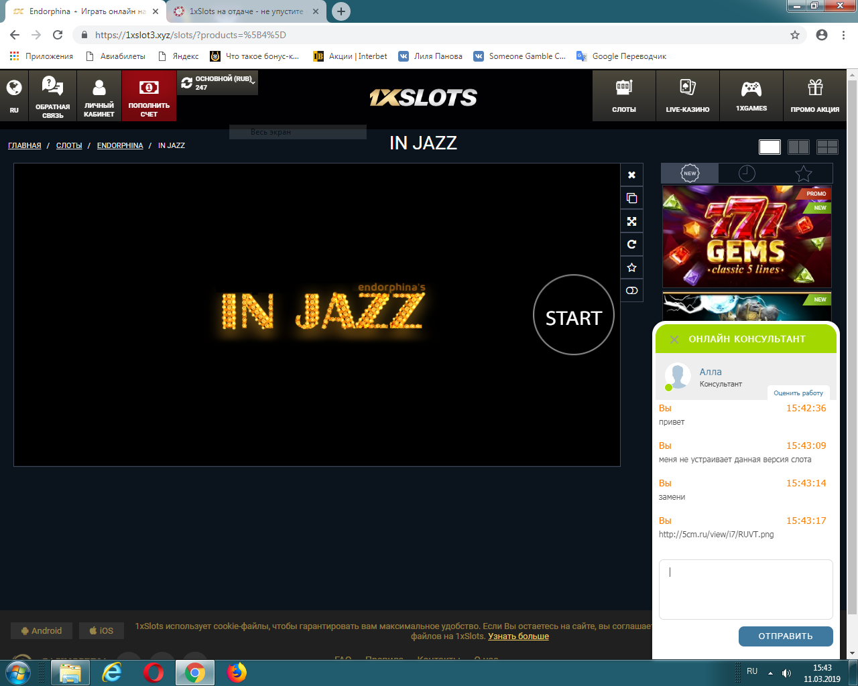
Task: Open the Акции | Interbet bookmark
Action: click(x=351, y=56)
